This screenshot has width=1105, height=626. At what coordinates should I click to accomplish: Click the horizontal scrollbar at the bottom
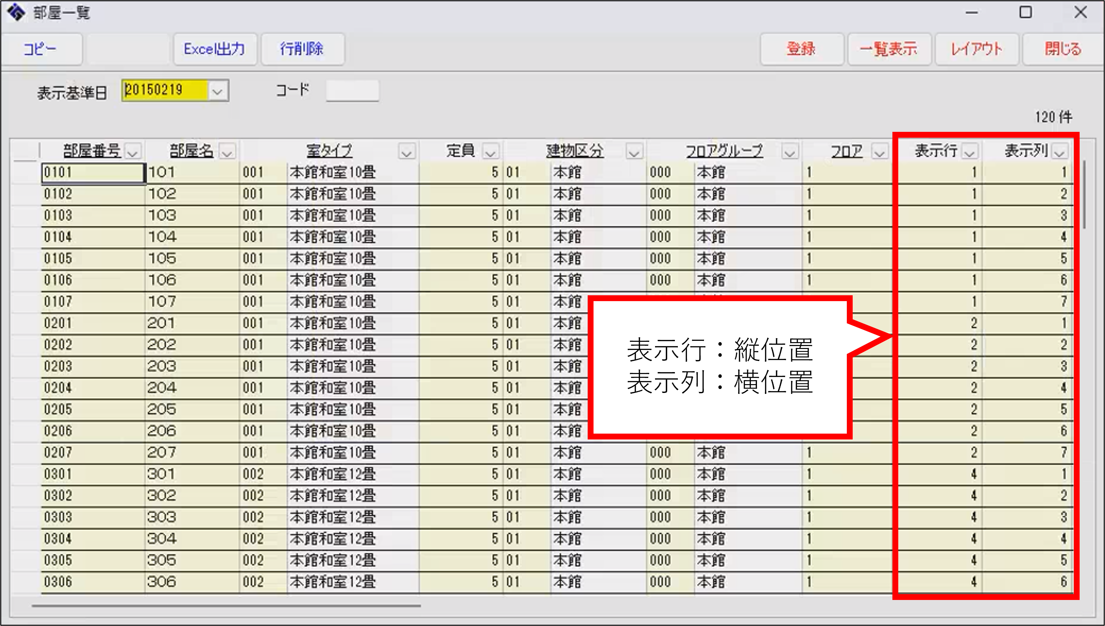pos(226,606)
